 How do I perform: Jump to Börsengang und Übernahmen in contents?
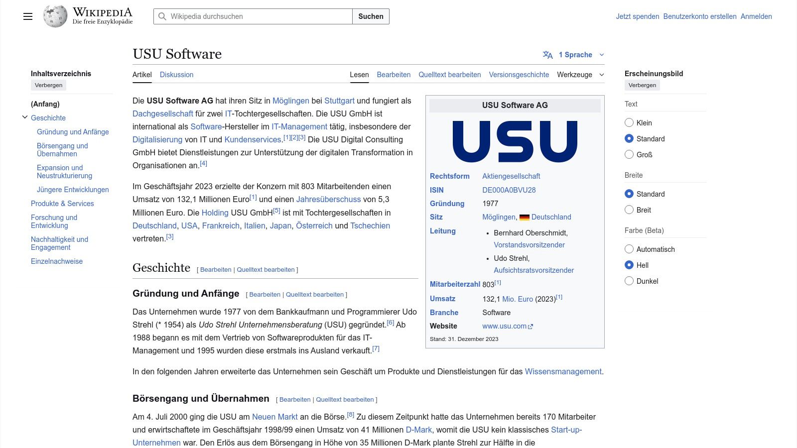point(62,150)
